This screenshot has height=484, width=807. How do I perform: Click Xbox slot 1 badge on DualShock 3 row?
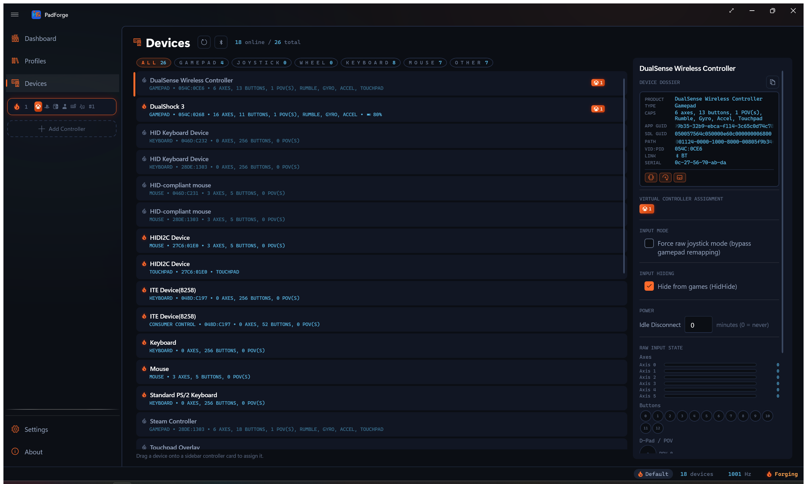[x=598, y=109]
